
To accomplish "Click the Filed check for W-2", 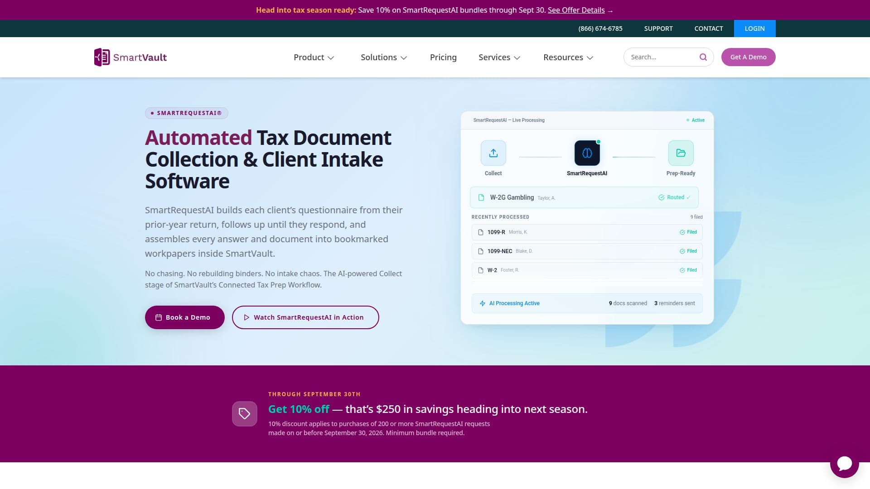I will point(682,270).
